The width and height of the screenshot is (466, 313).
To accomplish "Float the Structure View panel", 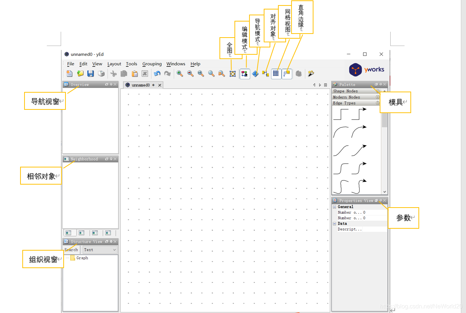I will [x=107, y=241].
